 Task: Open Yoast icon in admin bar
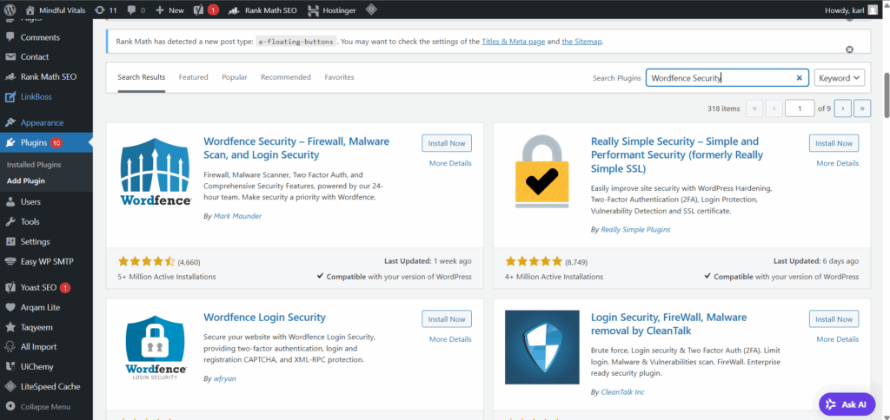coord(206,10)
